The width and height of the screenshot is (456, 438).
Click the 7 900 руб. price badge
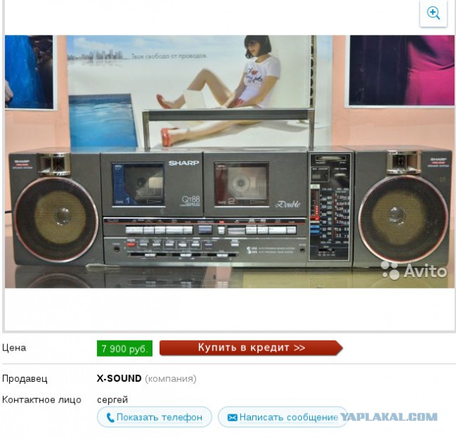pos(125,348)
